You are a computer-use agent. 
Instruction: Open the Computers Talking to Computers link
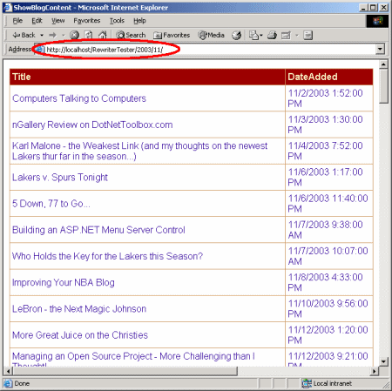[x=79, y=98]
